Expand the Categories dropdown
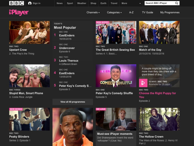Viewport: 194px width, 146px height. pyautogui.click(x=114, y=13)
